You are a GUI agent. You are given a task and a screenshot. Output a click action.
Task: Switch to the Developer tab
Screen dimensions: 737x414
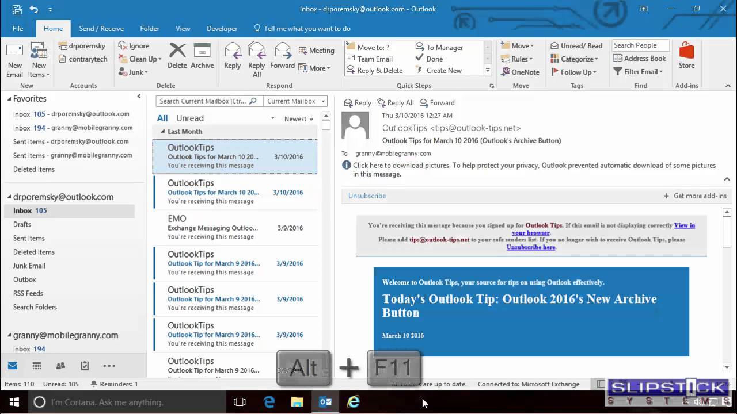(222, 28)
